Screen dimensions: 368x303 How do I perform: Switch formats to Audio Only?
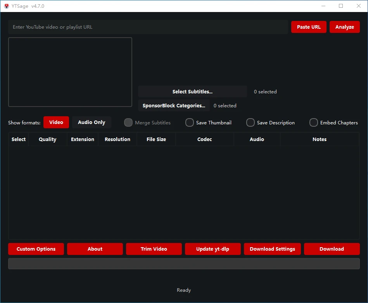pyautogui.click(x=92, y=122)
